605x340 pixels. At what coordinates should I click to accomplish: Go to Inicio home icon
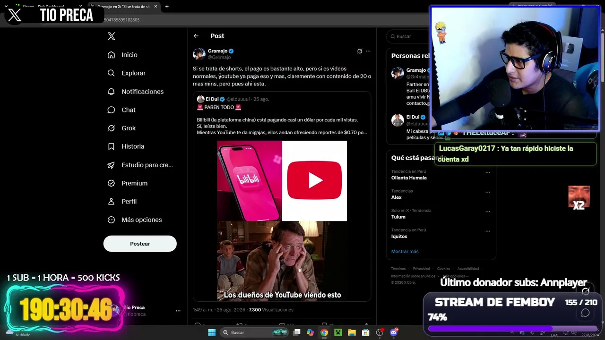coord(111,55)
